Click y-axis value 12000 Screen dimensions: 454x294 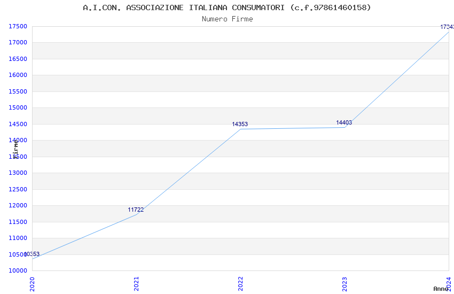[x=18, y=205]
